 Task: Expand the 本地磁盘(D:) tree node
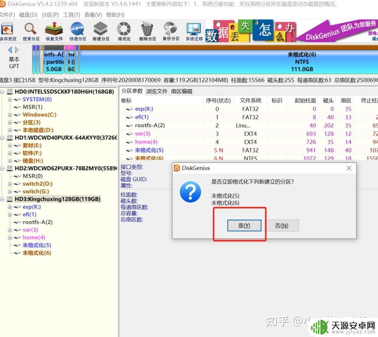tap(10, 130)
